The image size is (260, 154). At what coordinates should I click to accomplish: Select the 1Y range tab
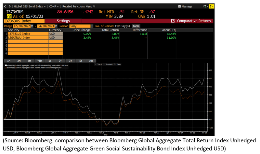pos(50,61)
